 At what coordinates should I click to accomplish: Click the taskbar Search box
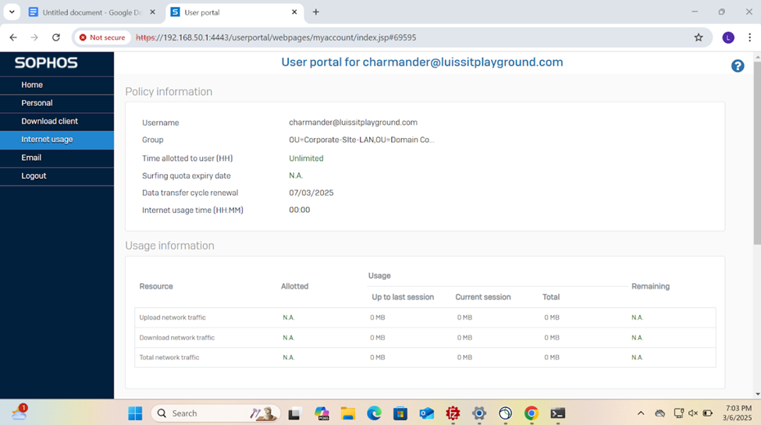click(215, 413)
